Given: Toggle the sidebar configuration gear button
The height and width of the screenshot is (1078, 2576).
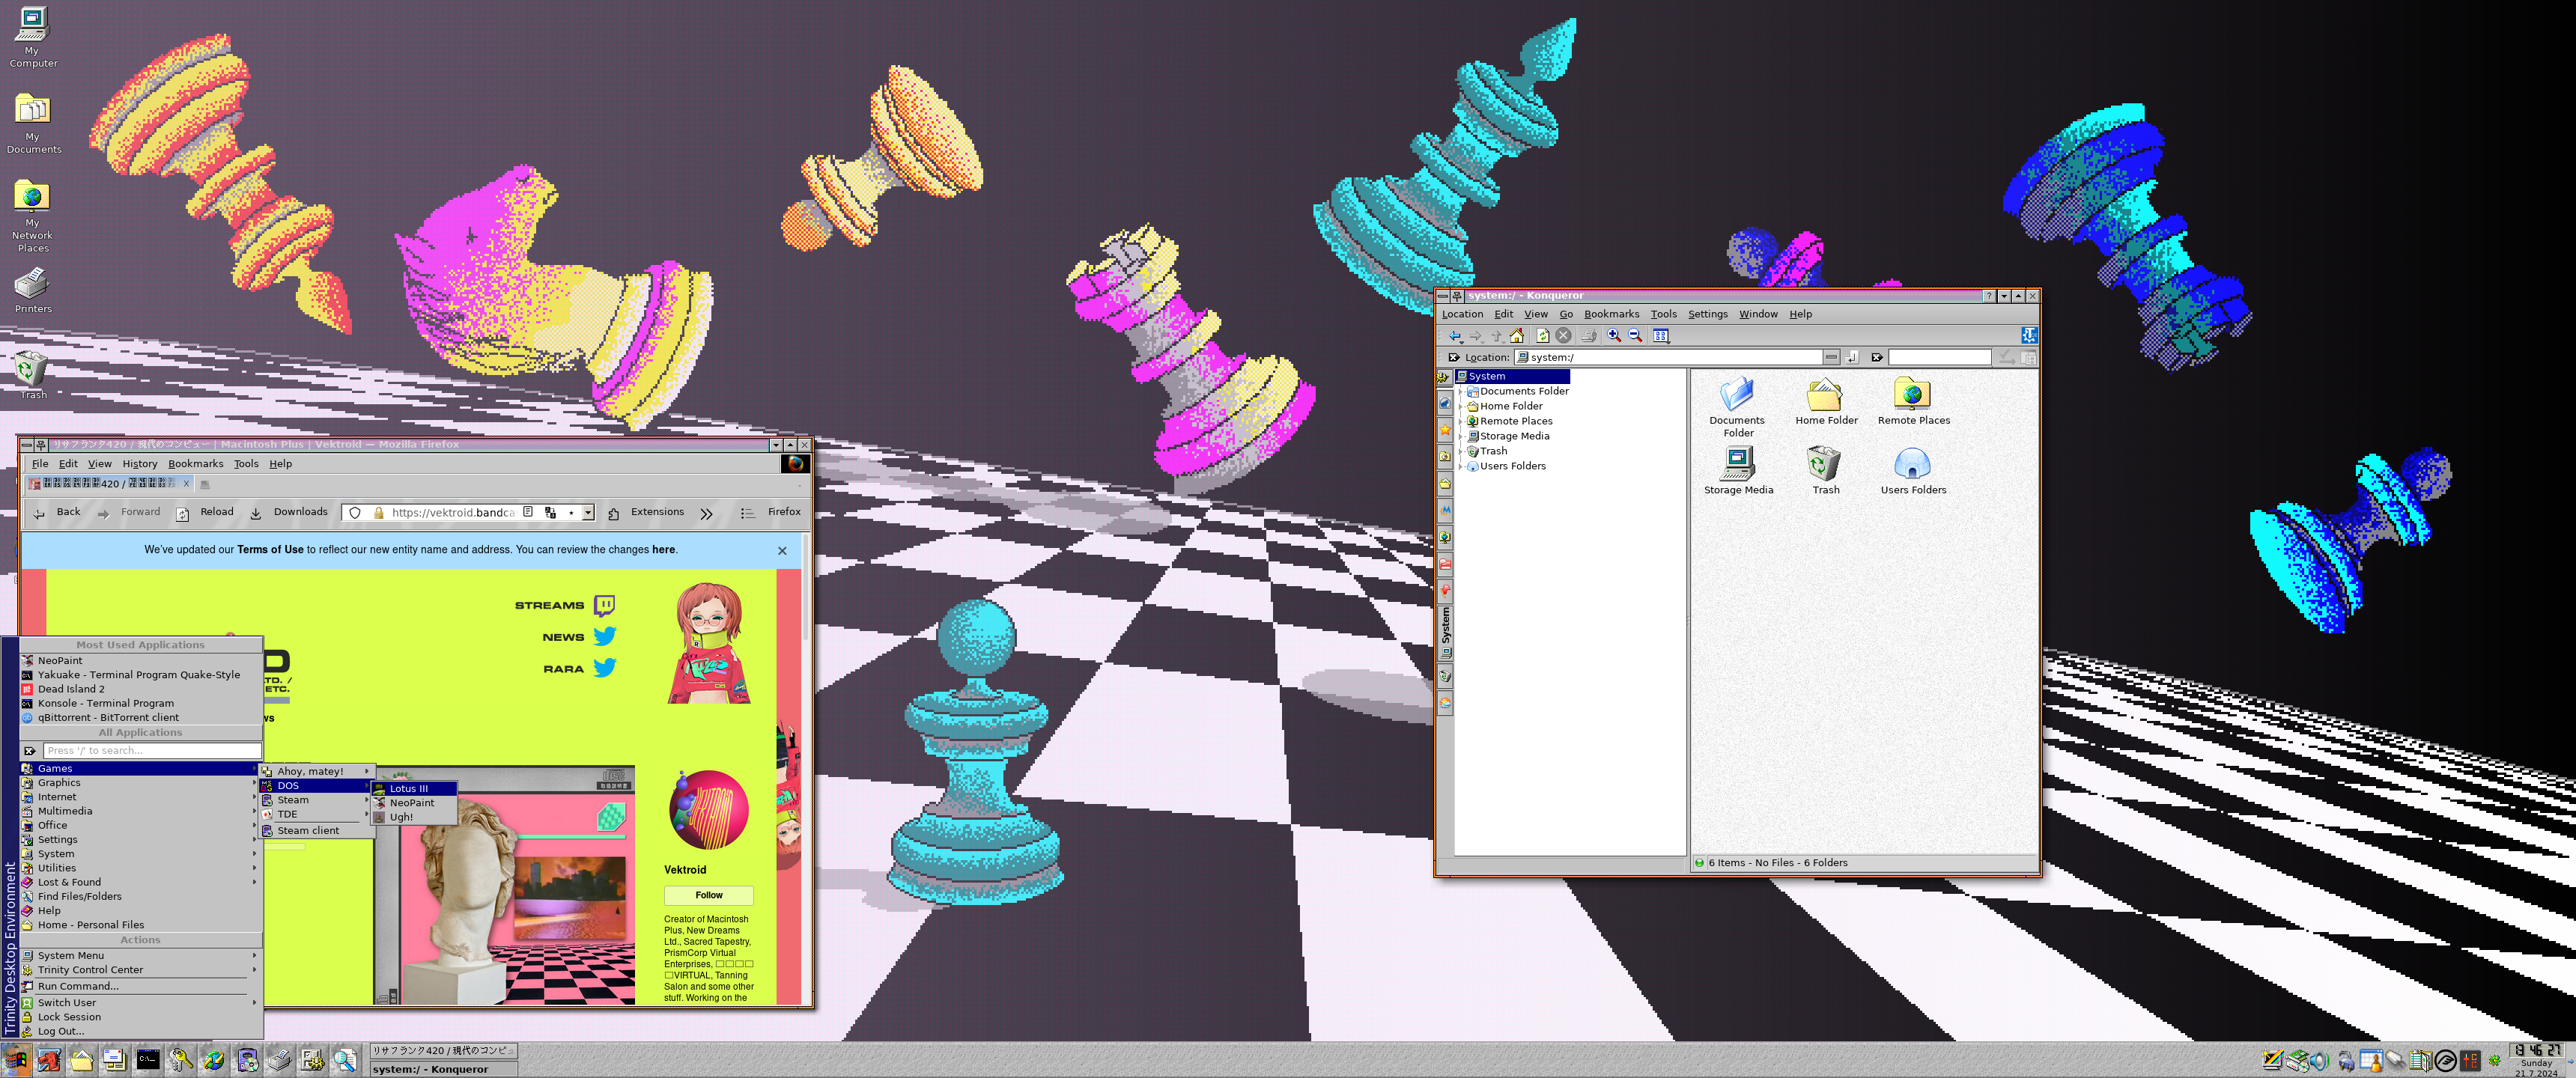Looking at the screenshot, I should pos(1444,377).
